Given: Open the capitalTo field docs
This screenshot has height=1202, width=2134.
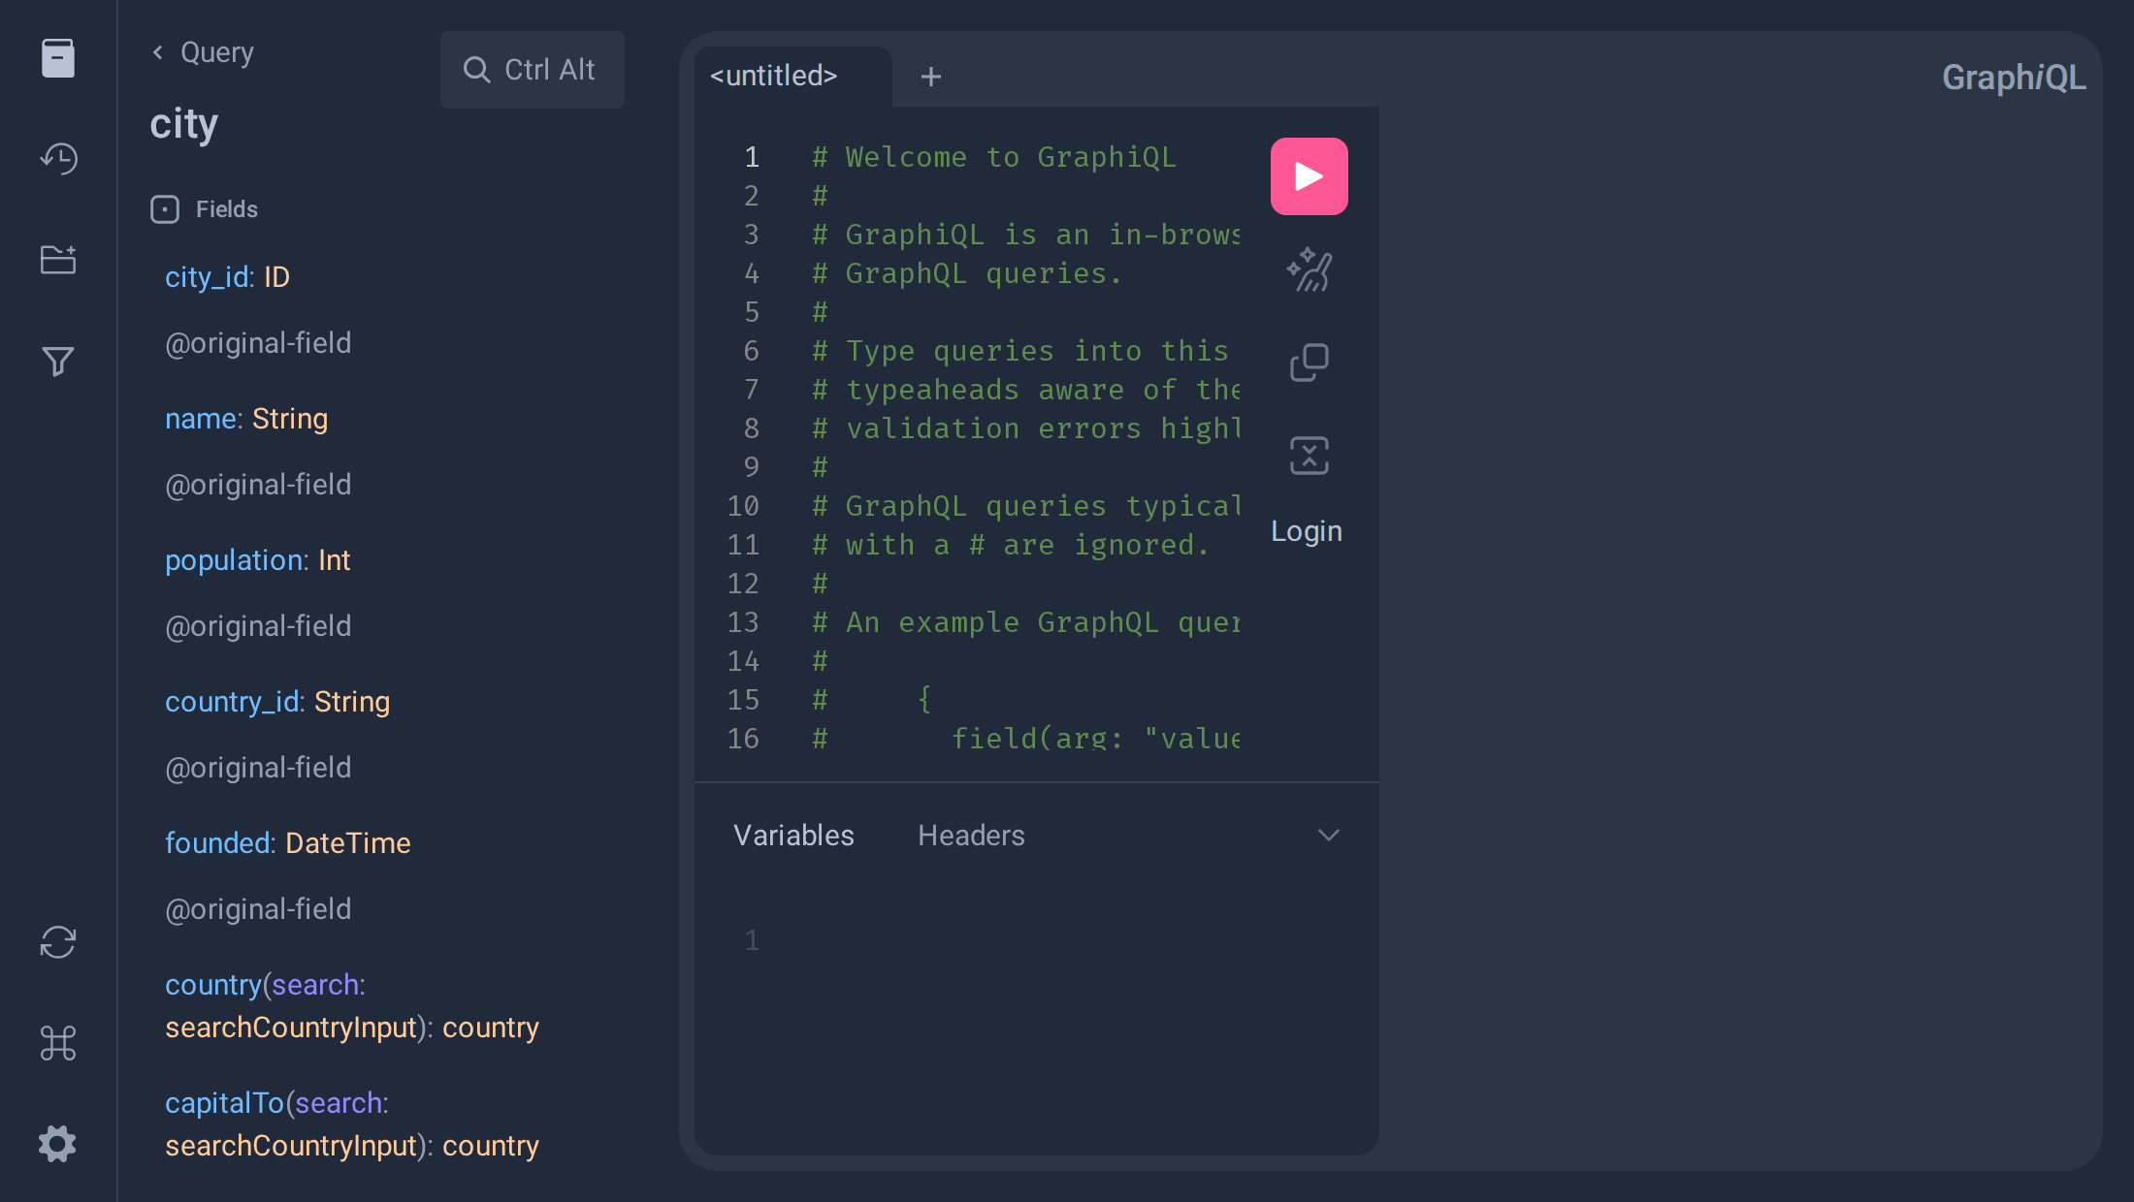Looking at the screenshot, I should point(224,1103).
